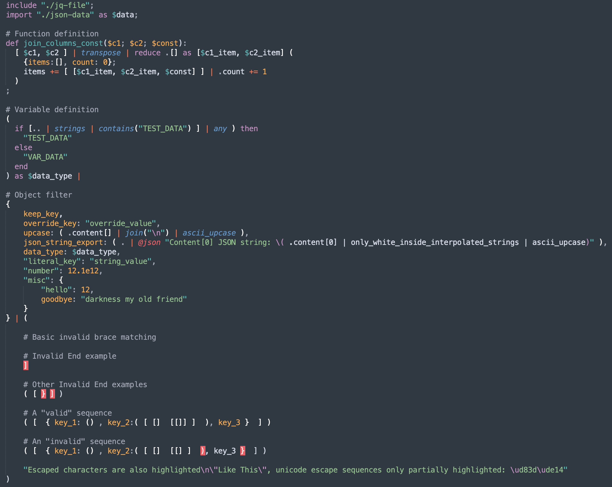Click the "transpose" function in the reduce line

[101, 53]
